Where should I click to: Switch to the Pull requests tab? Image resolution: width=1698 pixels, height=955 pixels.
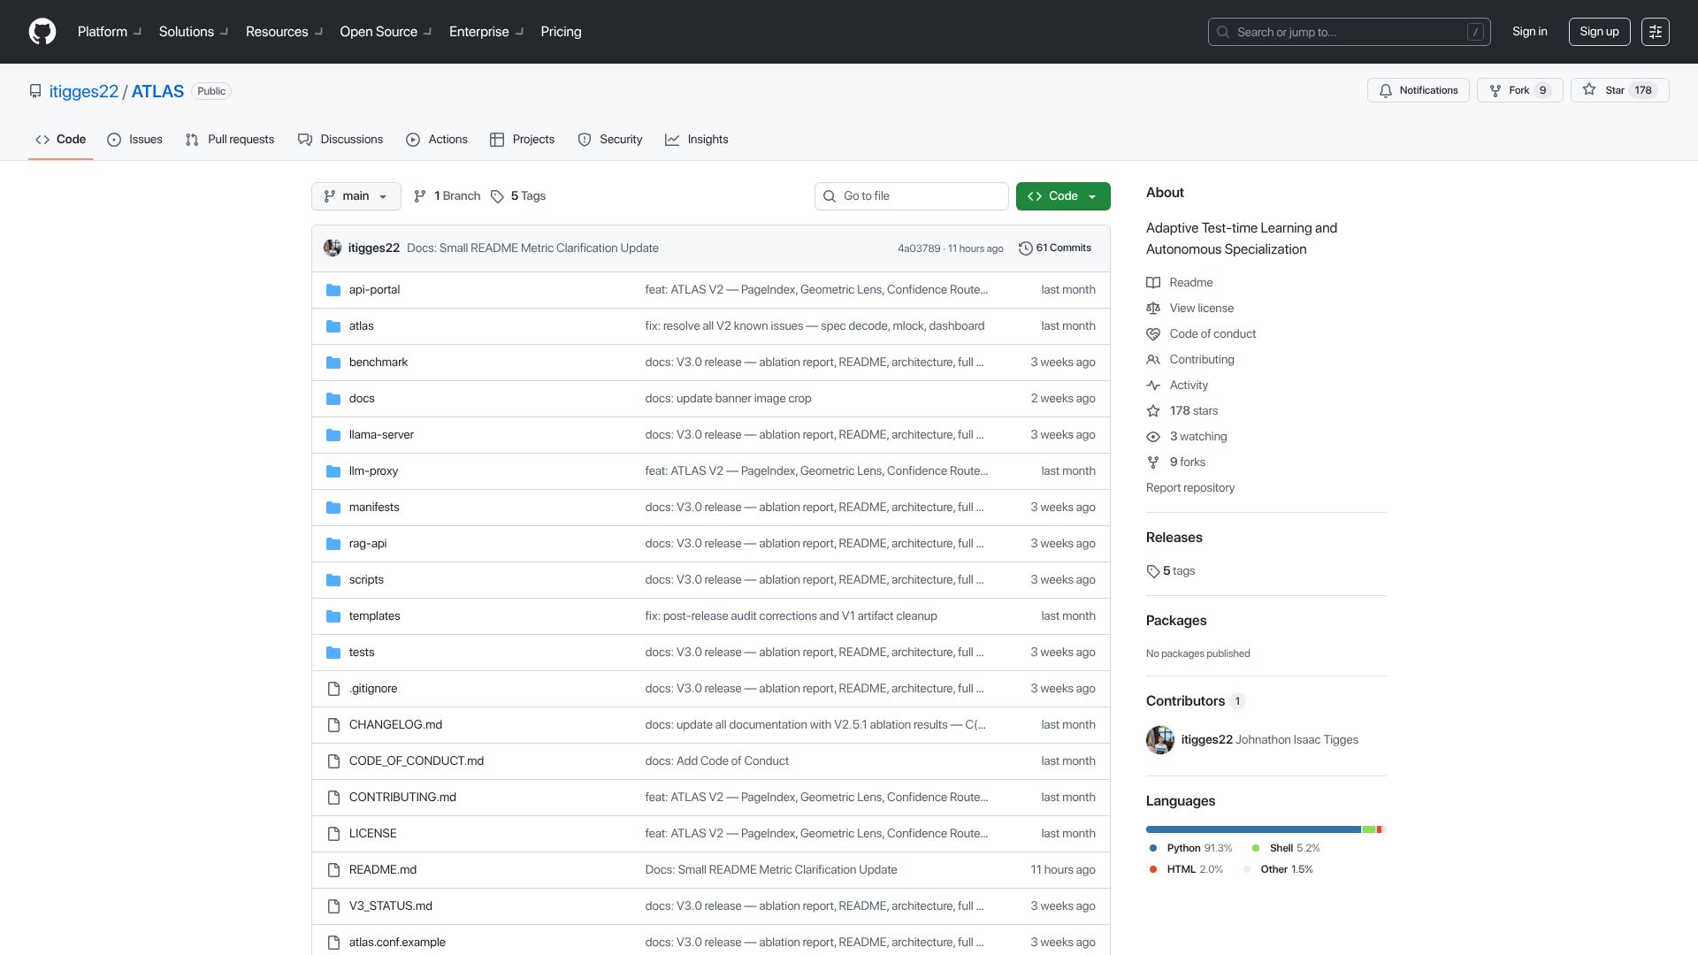point(230,140)
